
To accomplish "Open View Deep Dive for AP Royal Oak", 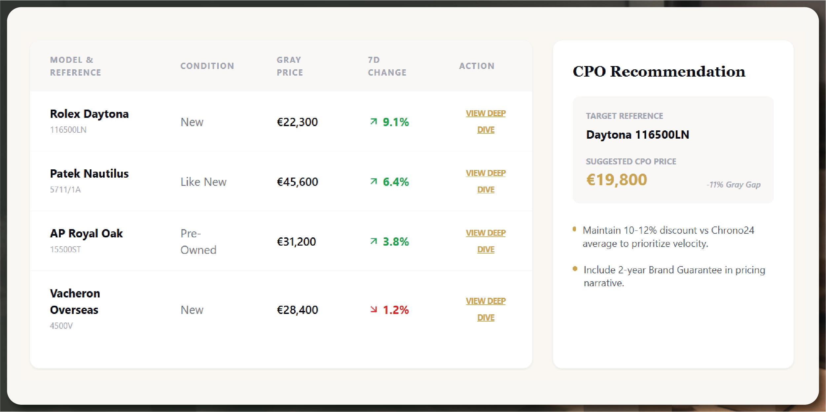I will point(485,241).
